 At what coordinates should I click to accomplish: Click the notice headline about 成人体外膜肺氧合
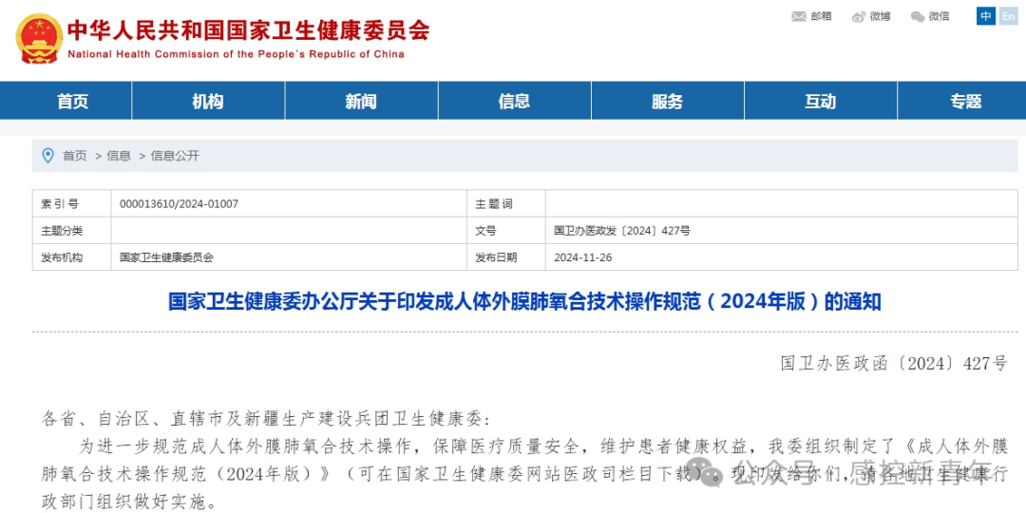(x=524, y=302)
